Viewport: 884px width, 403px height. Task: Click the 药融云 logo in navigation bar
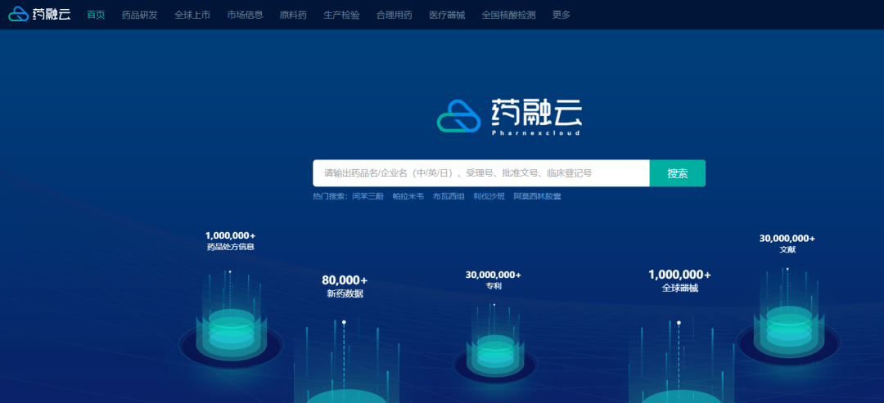coord(39,15)
